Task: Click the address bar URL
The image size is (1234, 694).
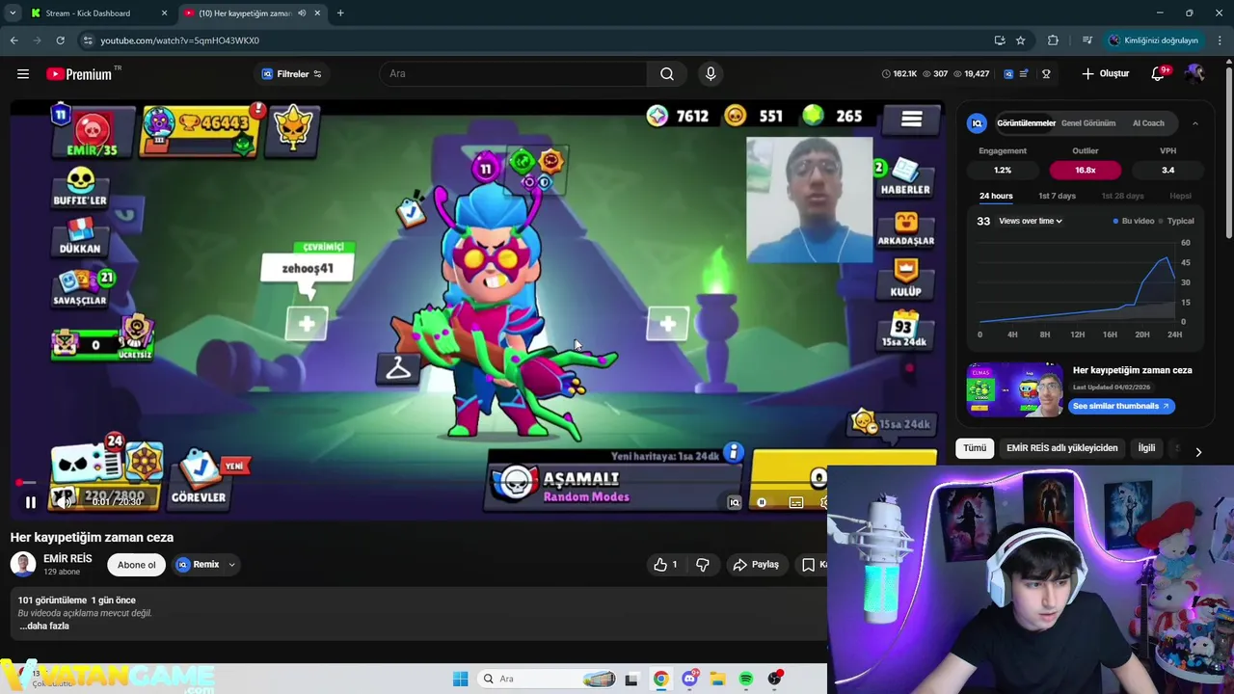Action: coord(179,40)
